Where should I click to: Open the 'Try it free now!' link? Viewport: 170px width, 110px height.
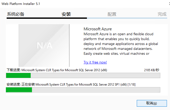pyautogui.click(x=95, y=62)
